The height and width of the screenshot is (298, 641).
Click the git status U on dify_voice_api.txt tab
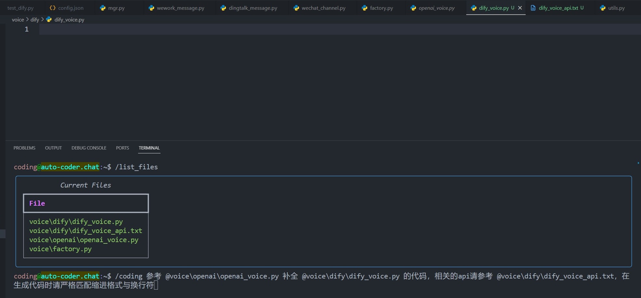(582, 7)
